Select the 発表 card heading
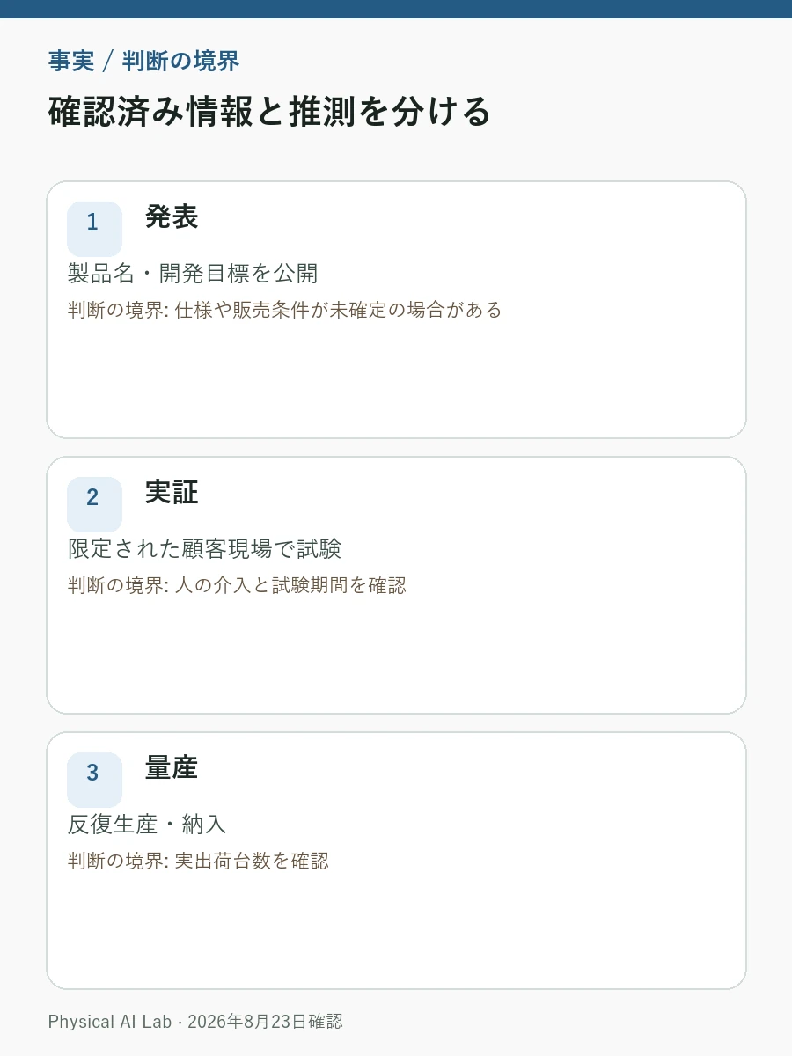This screenshot has height=1056, width=792. pos(172,216)
